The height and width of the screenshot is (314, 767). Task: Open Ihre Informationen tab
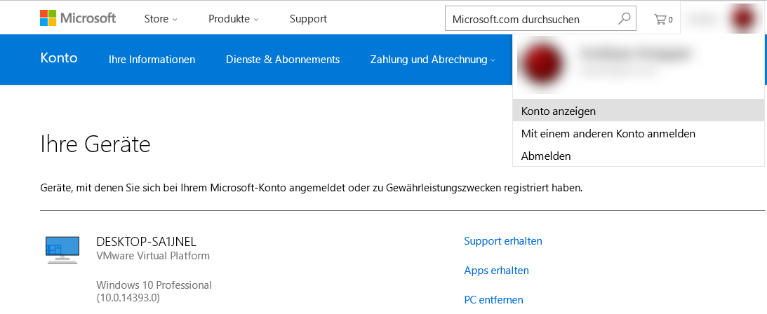coord(152,60)
